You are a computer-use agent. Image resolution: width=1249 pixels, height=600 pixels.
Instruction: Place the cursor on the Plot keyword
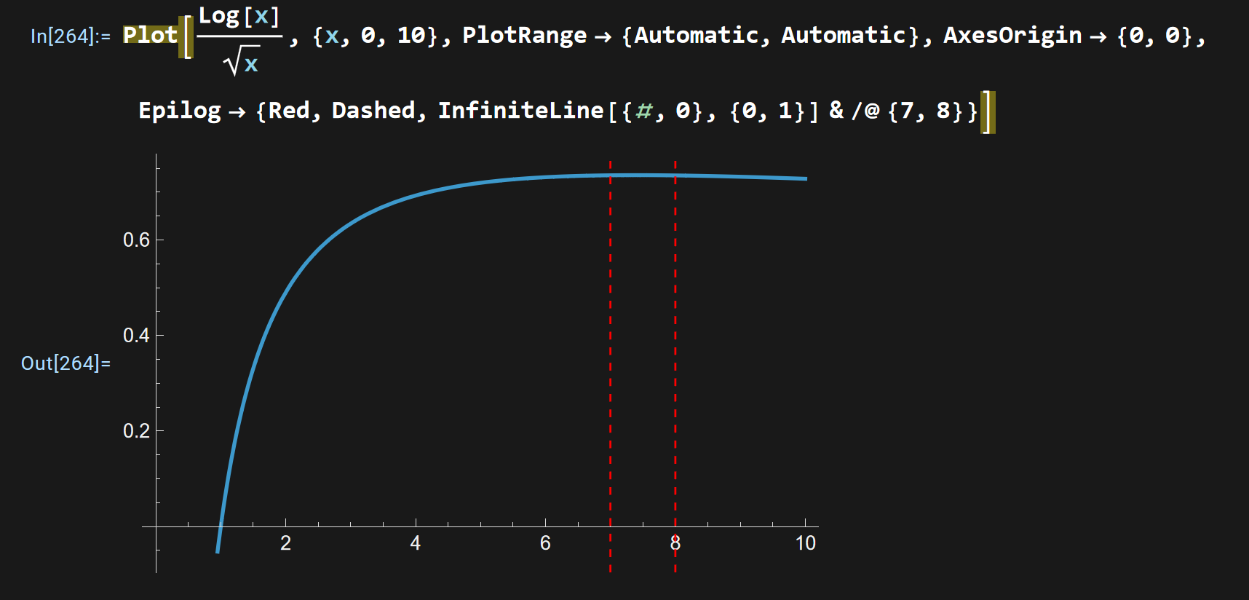coord(150,35)
